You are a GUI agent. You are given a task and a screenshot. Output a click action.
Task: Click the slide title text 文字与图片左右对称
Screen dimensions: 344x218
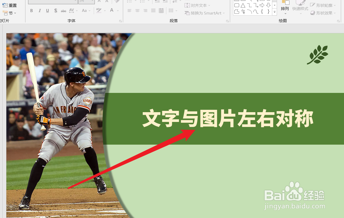click(x=228, y=119)
